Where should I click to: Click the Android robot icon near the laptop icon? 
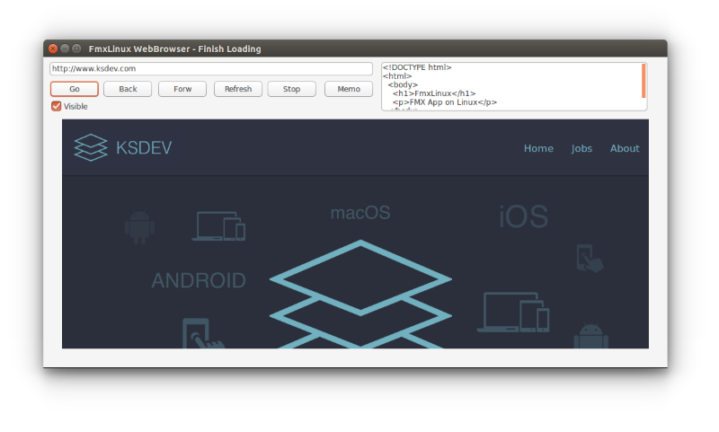coord(140,227)
